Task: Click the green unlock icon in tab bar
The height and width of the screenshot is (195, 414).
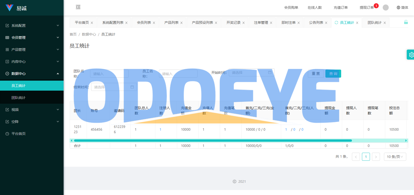Action: click(406, 22)
